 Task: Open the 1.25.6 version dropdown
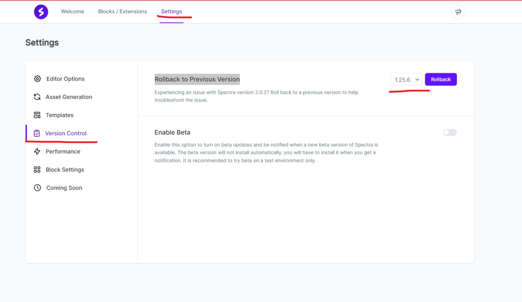[x=406, y=79]
